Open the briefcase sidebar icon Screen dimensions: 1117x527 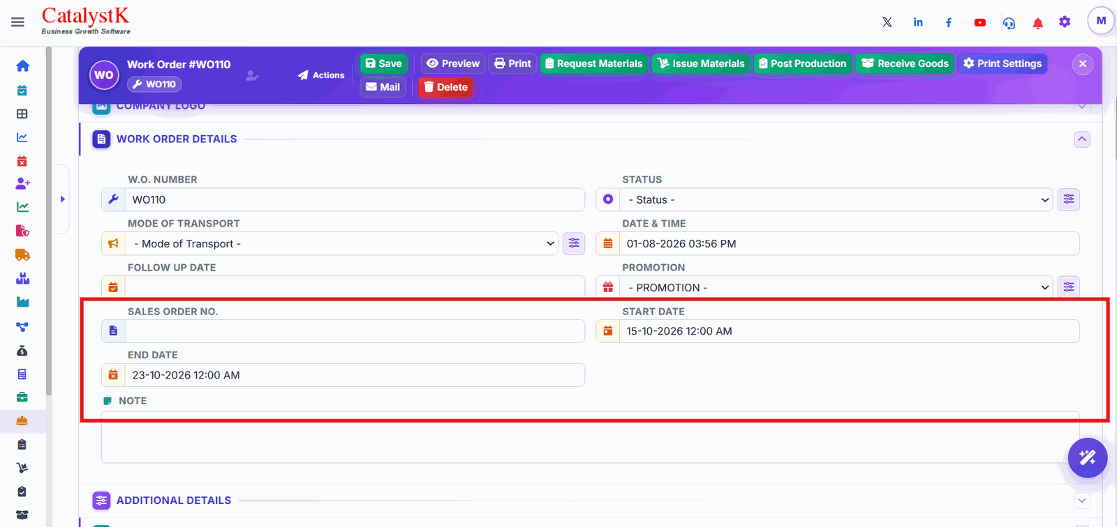pyautogui.click(x=22, y=397)
